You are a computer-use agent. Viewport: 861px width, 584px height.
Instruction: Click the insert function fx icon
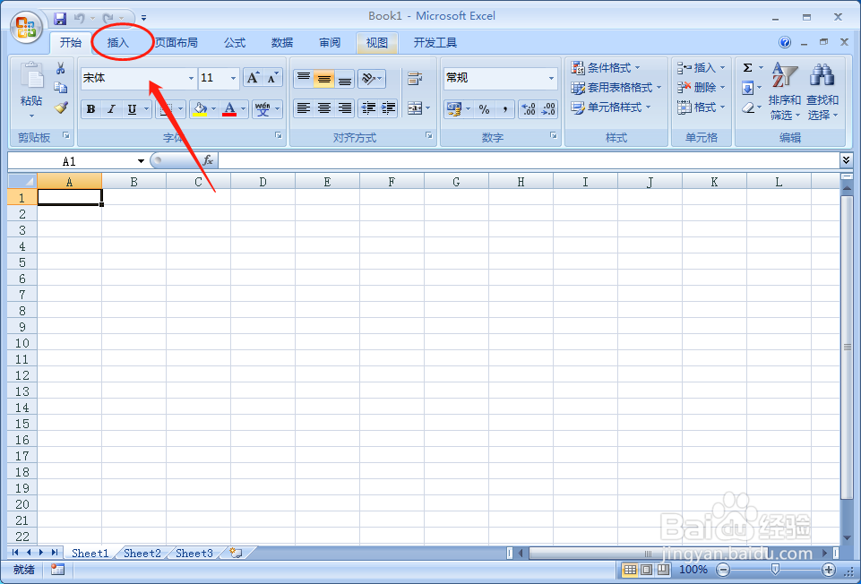point(208,160)
